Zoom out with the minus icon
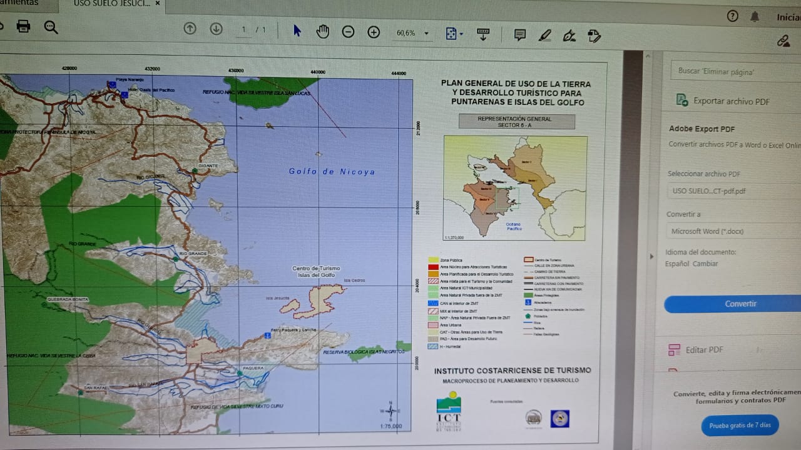Screen dimensions: 801x450 tap(349, 32)
